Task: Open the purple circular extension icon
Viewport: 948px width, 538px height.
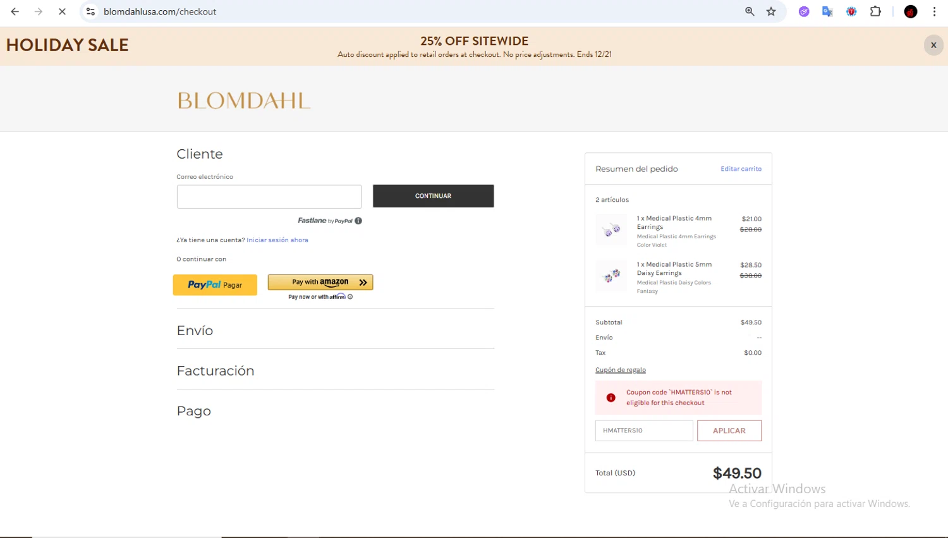Action: [x=804, y=11]
